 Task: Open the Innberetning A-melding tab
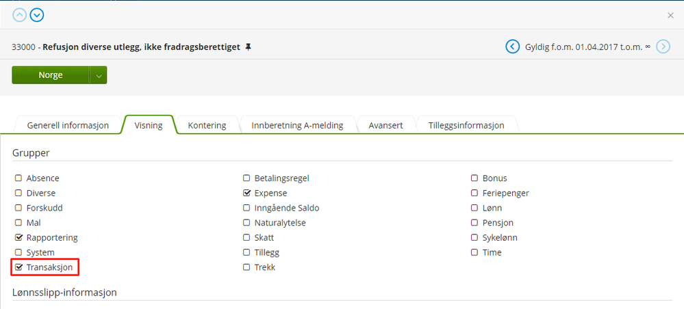[297, 126]
